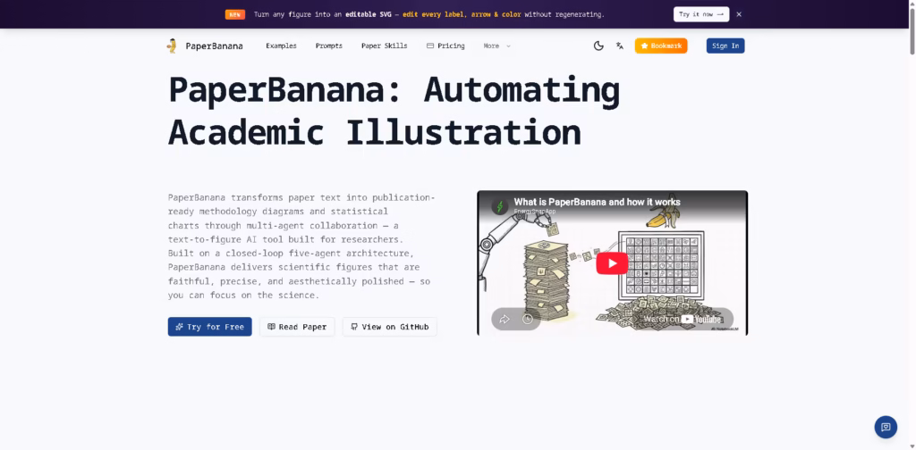The image size is (916, 450).
Task: Open the Pricing nav item
Action: pyautogui.click(x=445, y=46)
